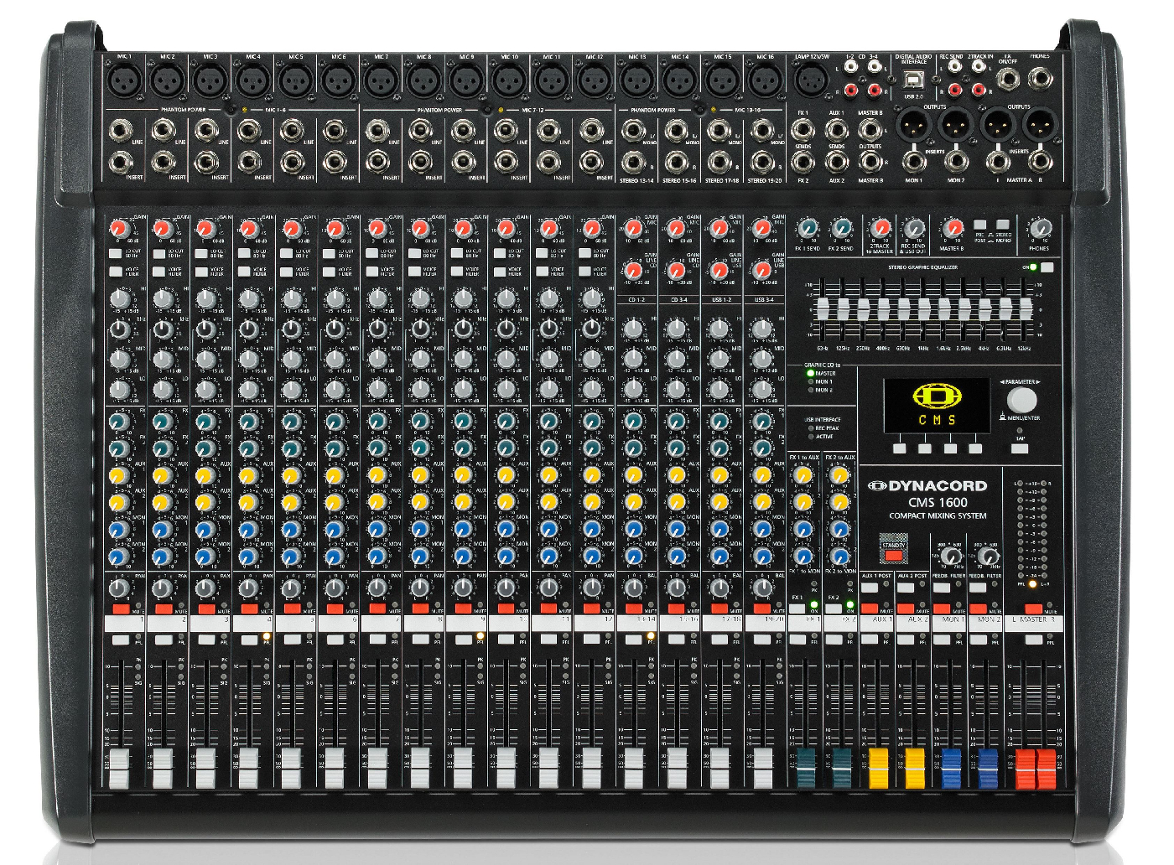Toggle the FX 1 ON button
Image resolution: width=1174 pixels, height=865 pixels.
pyautogui.click(x=797, y=609)
